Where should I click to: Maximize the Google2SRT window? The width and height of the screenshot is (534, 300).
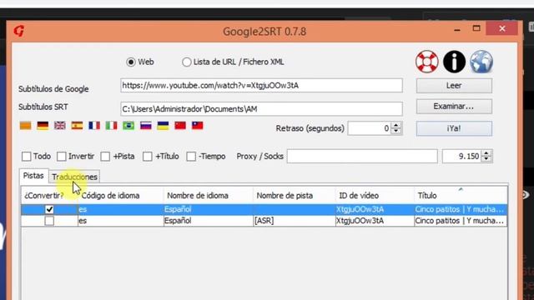pyautogui.click(x=476, y=28)
